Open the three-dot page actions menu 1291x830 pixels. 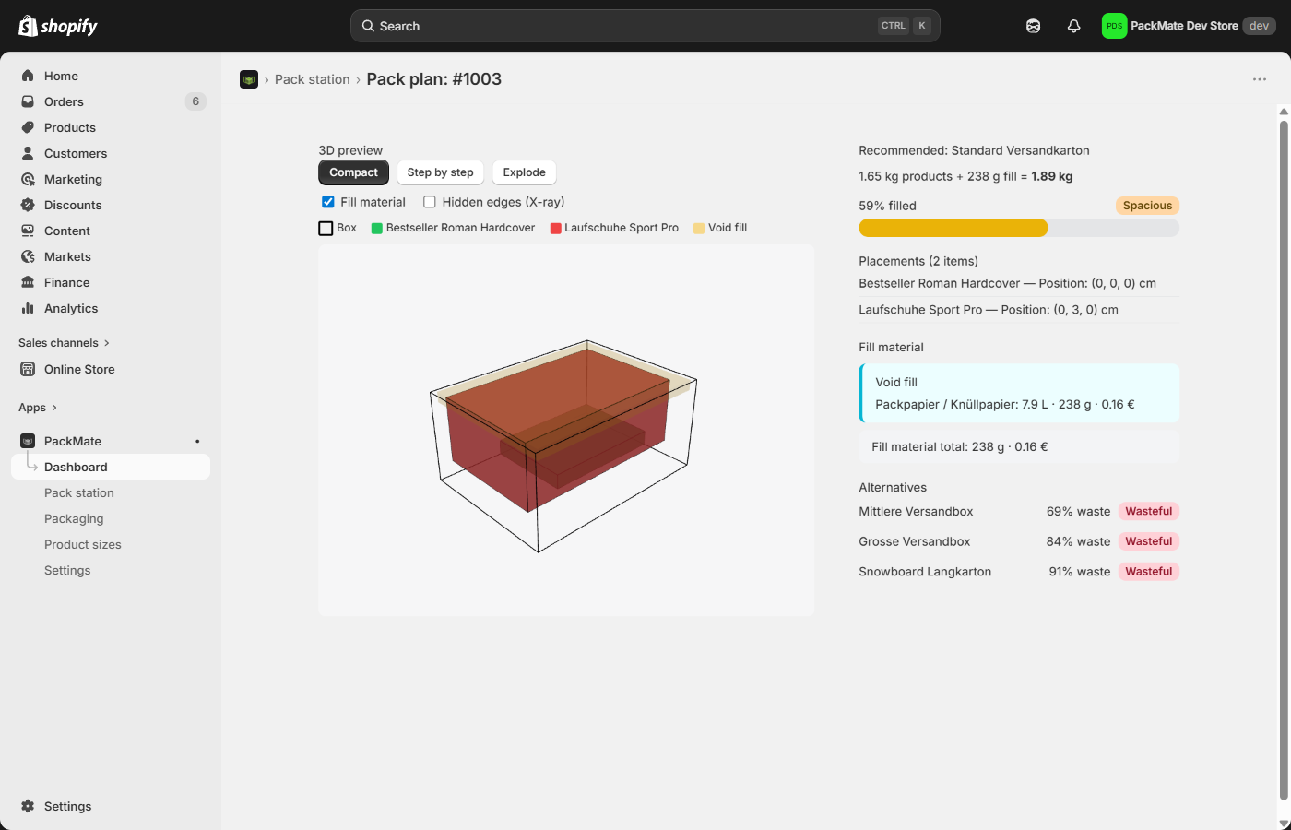click(1259, 79)
